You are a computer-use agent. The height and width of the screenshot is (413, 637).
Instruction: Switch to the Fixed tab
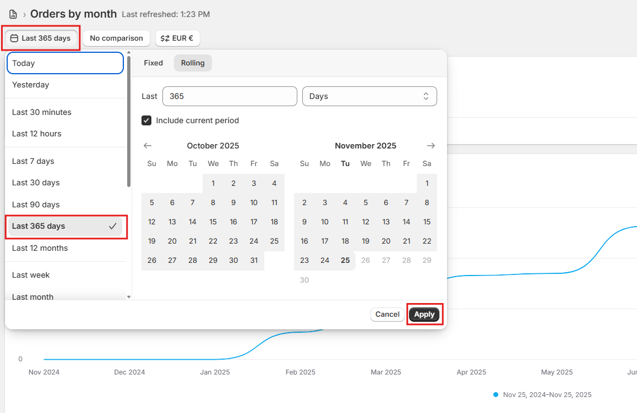153,63
